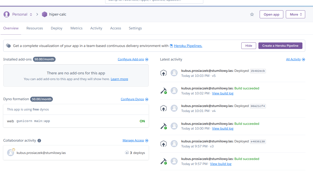This screenshot has width=313, height=173.
Task: Switch to the Resources tab
Action: pos(35,28)
